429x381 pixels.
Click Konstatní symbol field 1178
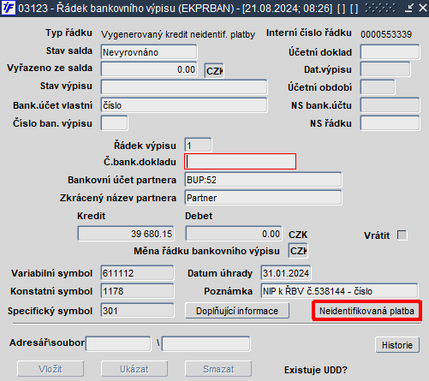point(137,291)
